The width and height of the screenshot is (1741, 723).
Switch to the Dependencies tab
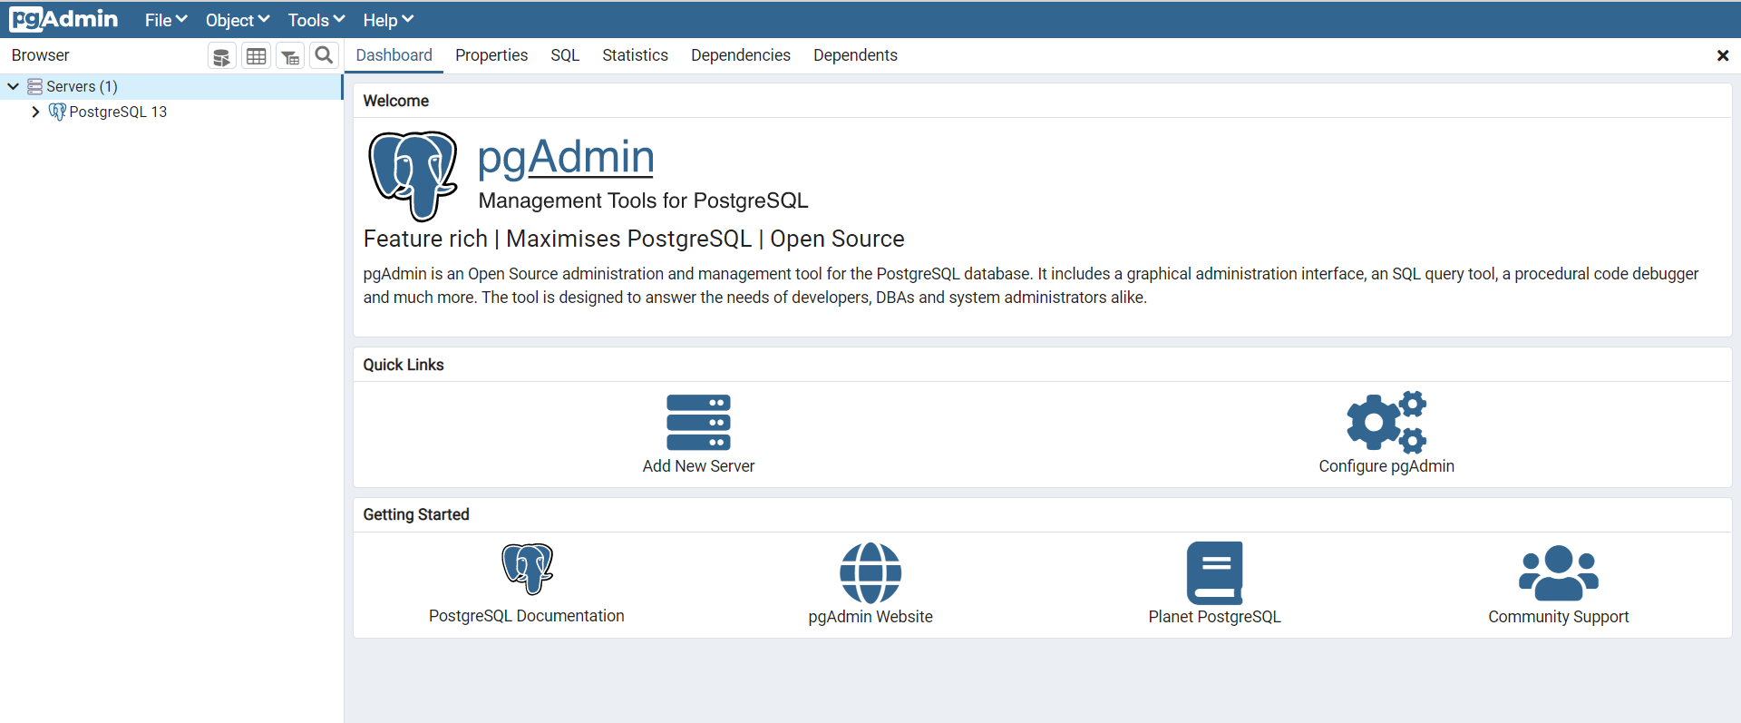click(x=741, y=55)
